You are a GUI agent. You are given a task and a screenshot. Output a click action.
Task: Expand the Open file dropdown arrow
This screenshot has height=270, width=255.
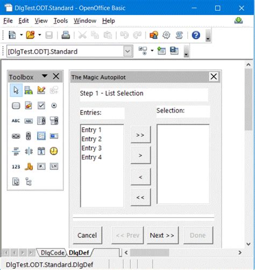(x=40, y=35)
